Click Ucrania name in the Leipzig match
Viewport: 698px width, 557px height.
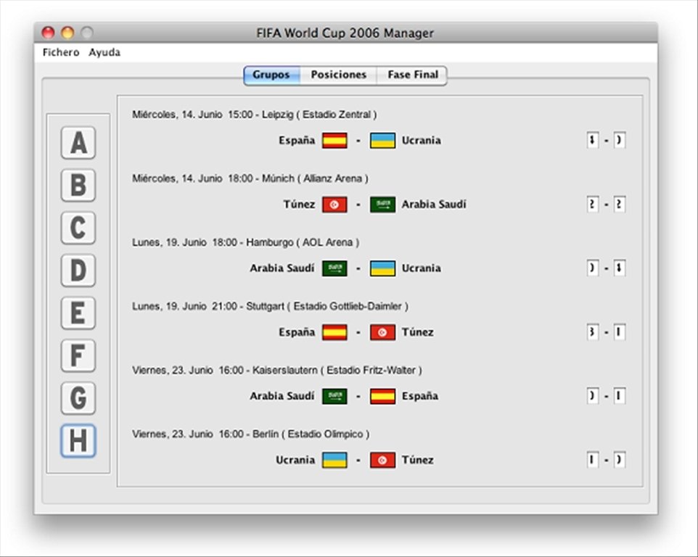tap(421, 141)
